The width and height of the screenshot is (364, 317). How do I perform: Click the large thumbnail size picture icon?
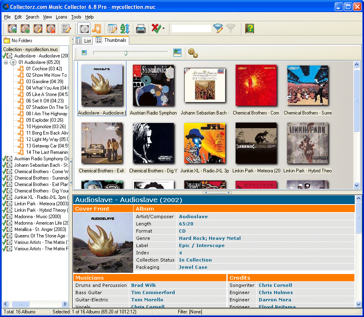coord(177,53)
